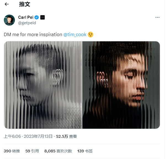Open the @tim_cook mention link
The image size is (167, 159).
[75, 35]
